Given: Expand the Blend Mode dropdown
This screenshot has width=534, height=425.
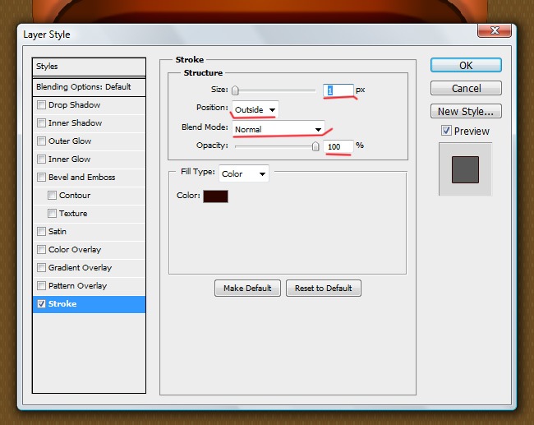Looking at the screenshot, I should (279, 129).
